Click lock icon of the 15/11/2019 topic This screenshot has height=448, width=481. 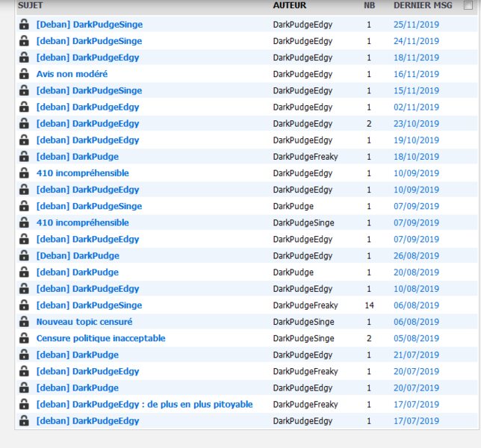pos(24,90)
